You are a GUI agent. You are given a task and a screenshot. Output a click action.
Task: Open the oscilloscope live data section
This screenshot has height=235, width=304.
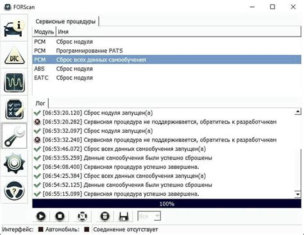14,82
